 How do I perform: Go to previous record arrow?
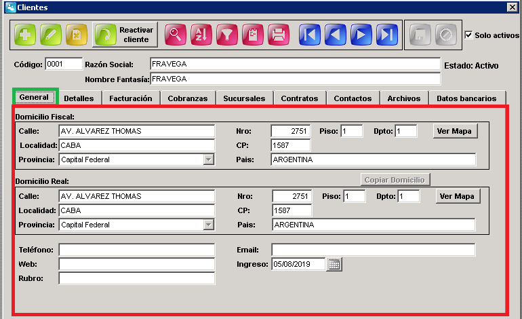(336, 35)
